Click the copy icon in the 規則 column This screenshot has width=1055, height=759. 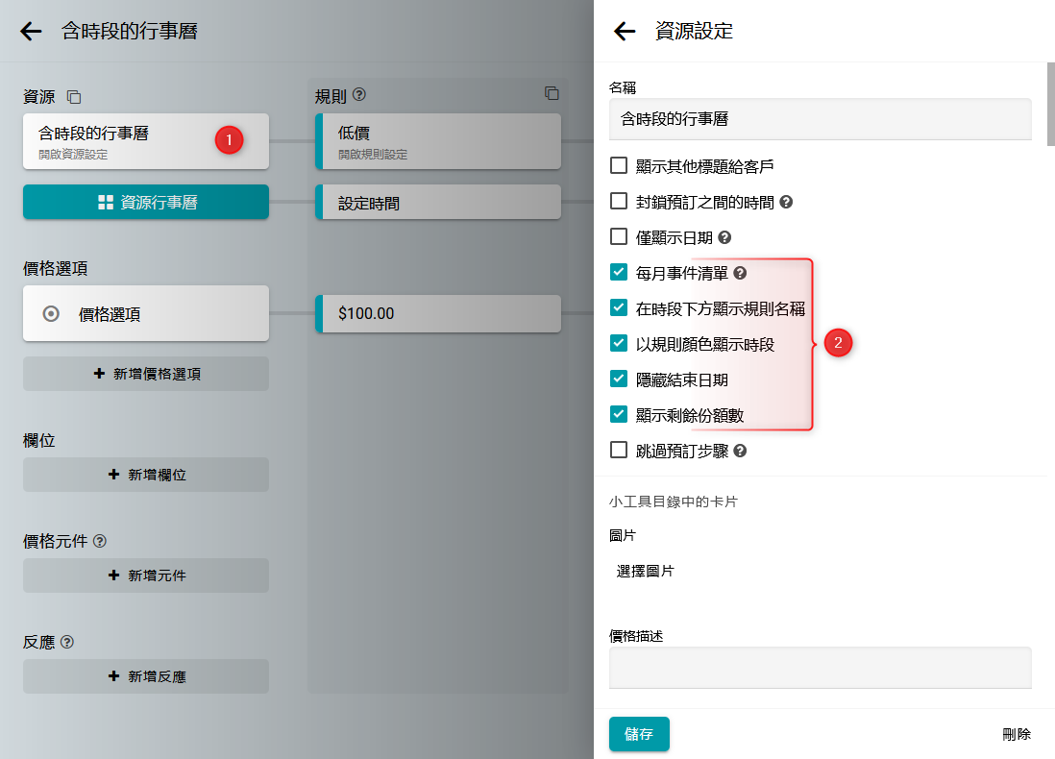(552, 93)
